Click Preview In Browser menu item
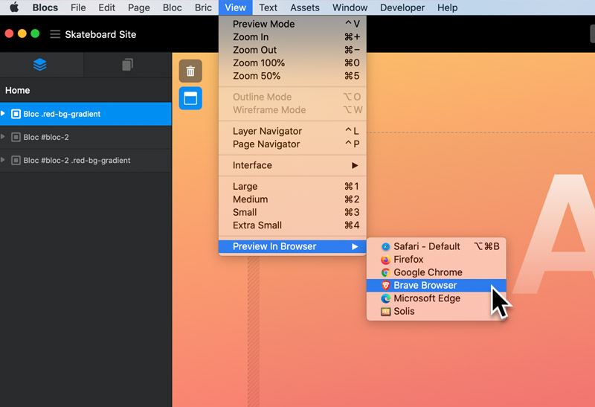 pos(292,246)
